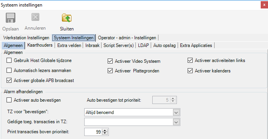The width and height of the screenshot is (268, 139).
Task: Increase Auto bevestigen tot prioriteit value
Action: coord(173,99)
